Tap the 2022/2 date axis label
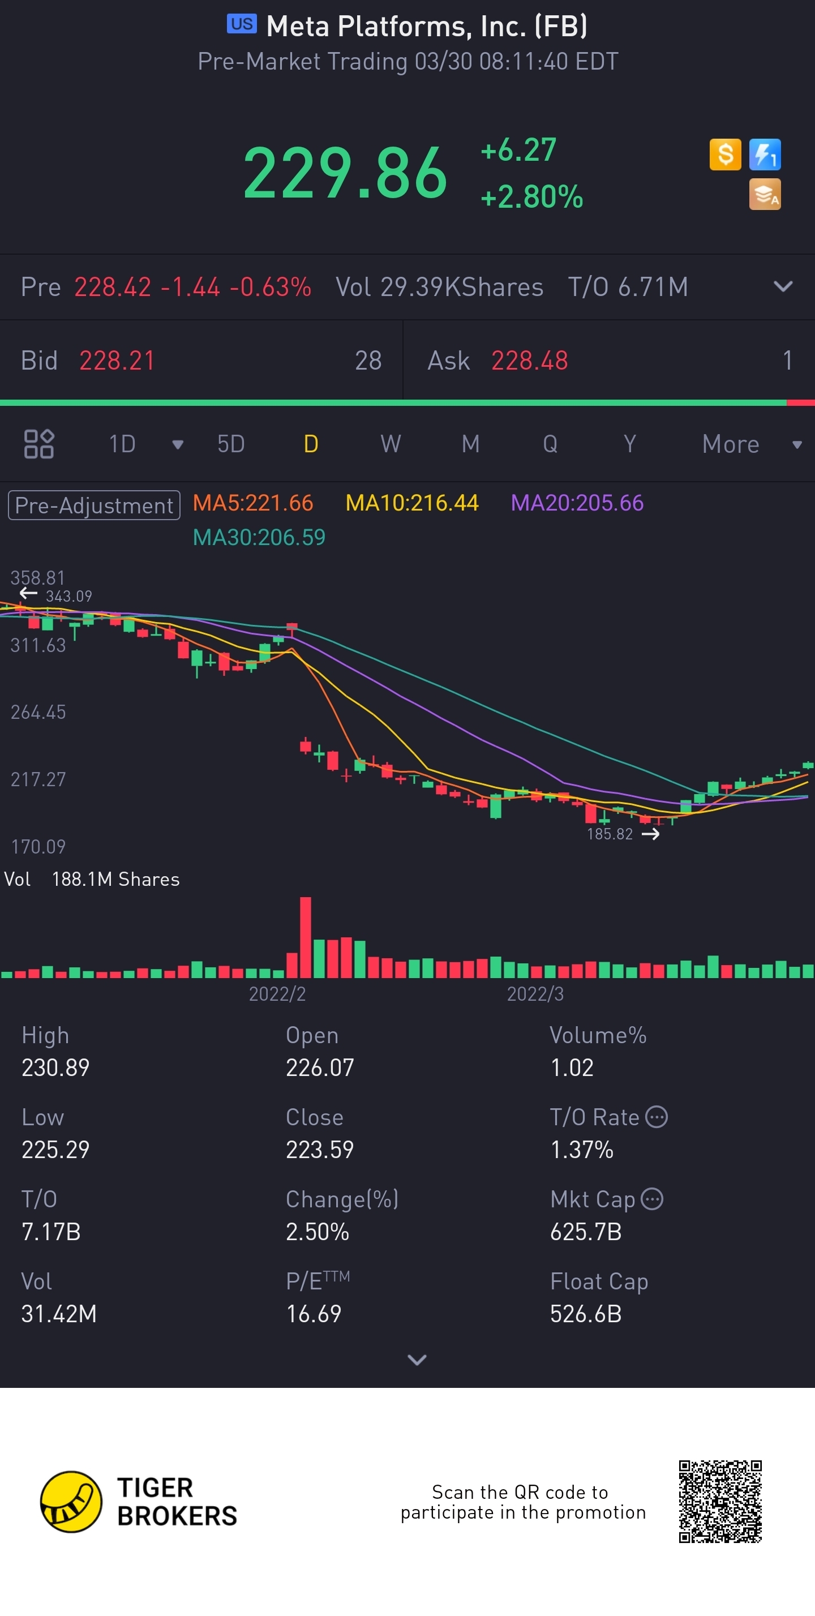This screenshot has height=1616, width=815. point(277,995)
